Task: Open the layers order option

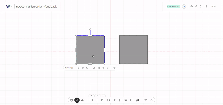Action: (87, 68)
